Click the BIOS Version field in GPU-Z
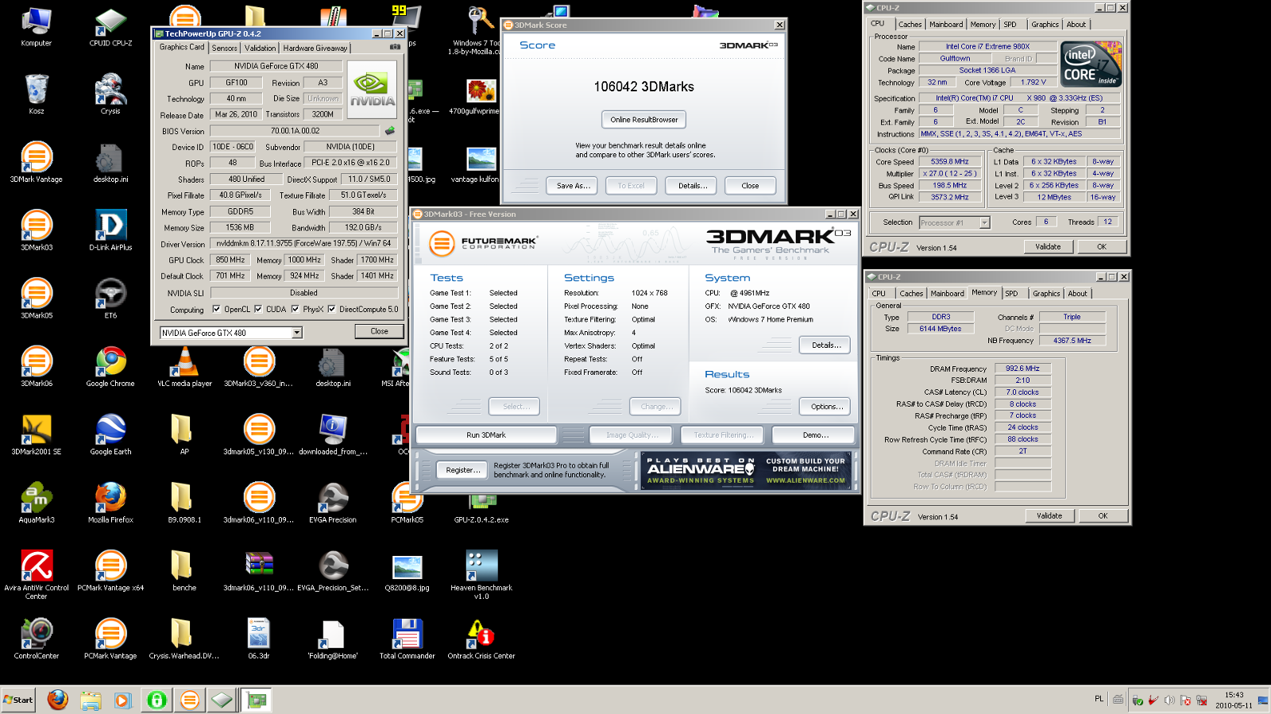This screenshot has height=714, width=1271. [x=295, y=130]
